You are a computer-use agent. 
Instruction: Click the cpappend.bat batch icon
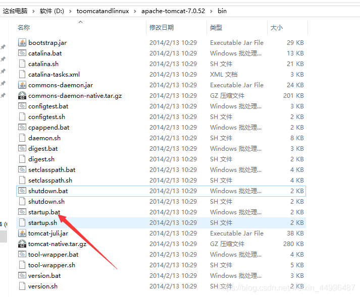coord(22,127)
